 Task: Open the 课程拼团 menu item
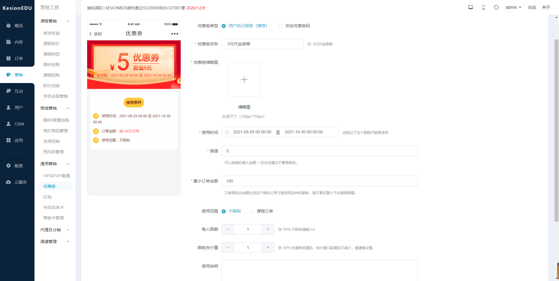coord(51,54)
